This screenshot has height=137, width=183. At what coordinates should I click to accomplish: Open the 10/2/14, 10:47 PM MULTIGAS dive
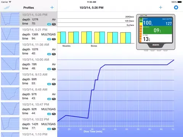point(29,109)
